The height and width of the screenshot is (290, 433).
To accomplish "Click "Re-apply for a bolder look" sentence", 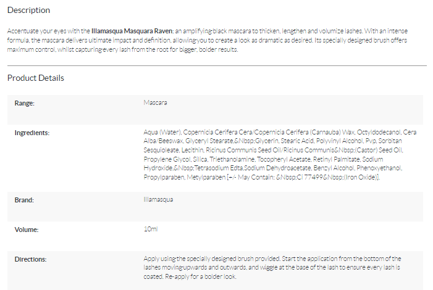I will [x=195, y=276].
